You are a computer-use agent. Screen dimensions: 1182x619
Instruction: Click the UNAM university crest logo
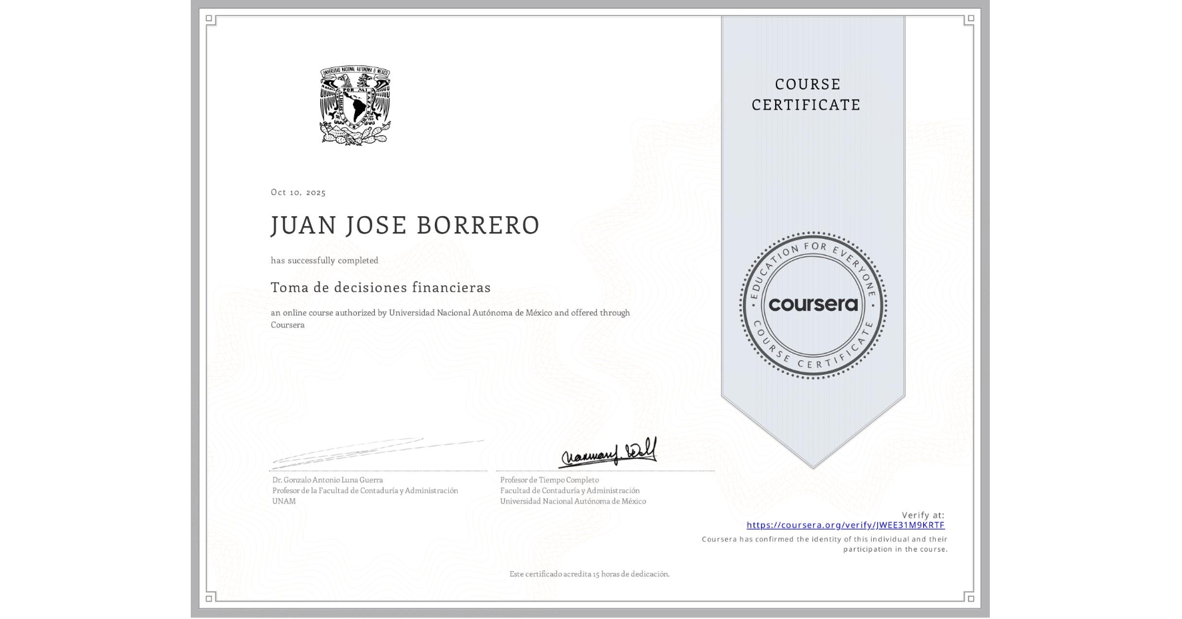click(x=355, y=105)
